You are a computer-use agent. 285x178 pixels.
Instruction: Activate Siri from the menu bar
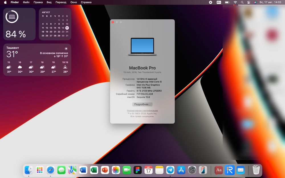[255, 2]
